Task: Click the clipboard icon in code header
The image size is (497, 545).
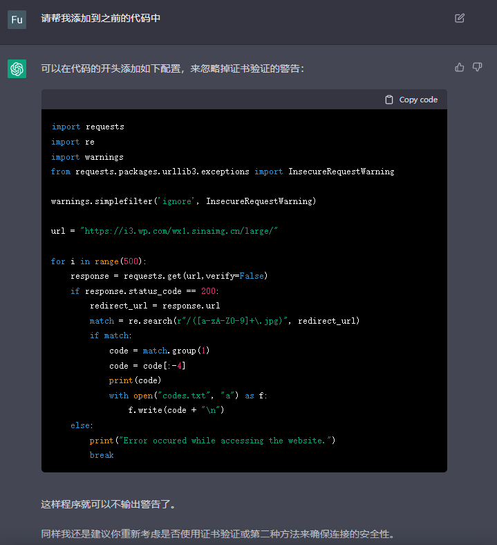Action: point(389,100)
